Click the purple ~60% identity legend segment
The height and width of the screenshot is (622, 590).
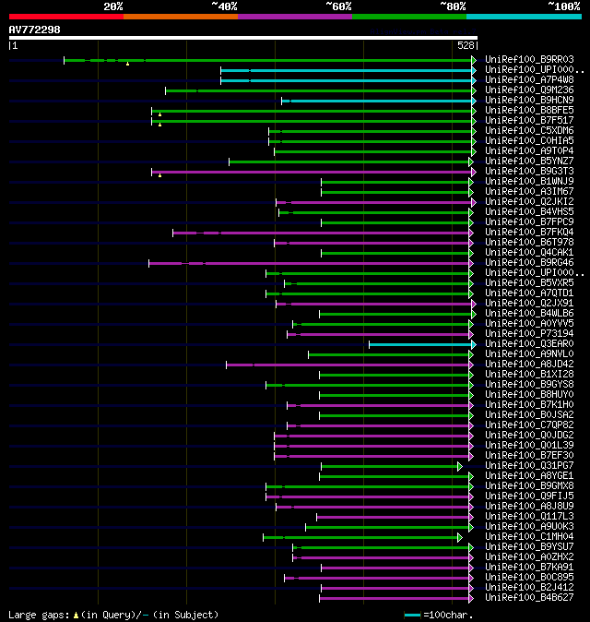point(295,17)
